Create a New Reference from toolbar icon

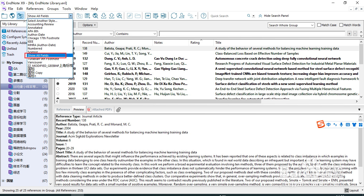coord(87,16)
